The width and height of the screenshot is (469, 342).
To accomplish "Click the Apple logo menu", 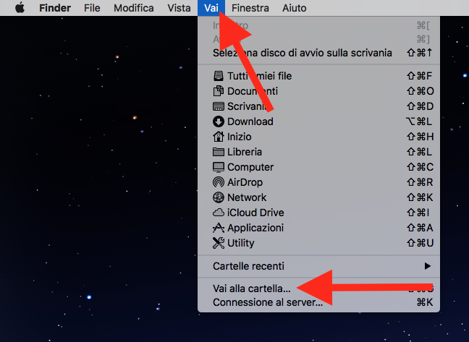I will (20, 8).
